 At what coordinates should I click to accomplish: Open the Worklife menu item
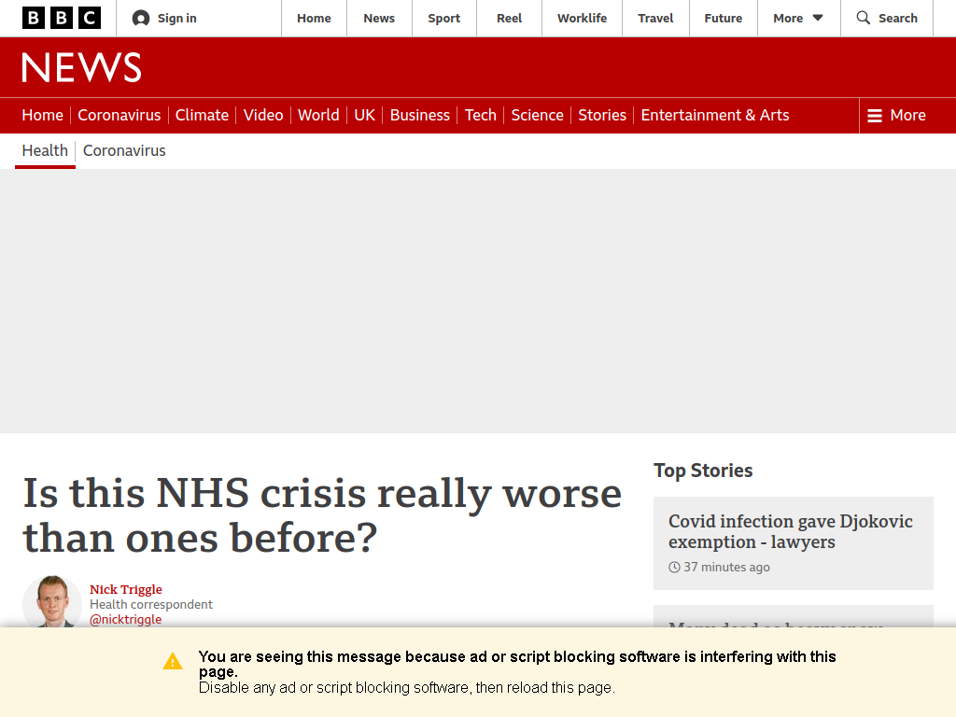tap(582, 19)
